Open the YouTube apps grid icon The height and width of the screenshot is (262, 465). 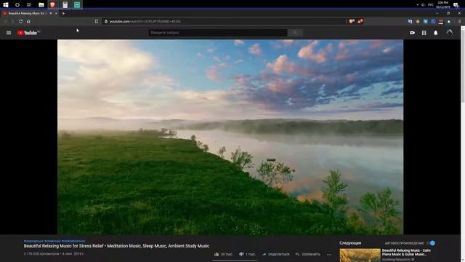[x=424, y=33]
